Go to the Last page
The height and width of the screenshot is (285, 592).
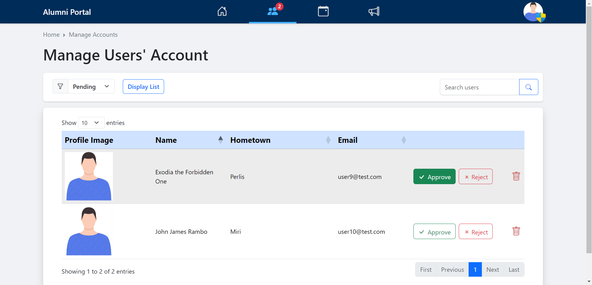tap(514, 270)
